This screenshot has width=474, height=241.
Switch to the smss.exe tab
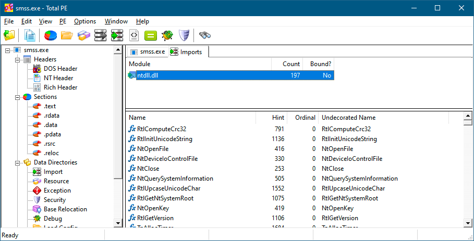click(148, 52)
